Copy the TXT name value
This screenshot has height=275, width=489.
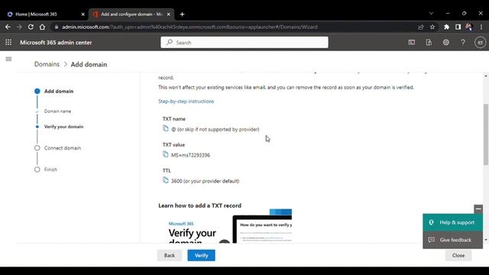pos(166,128)
